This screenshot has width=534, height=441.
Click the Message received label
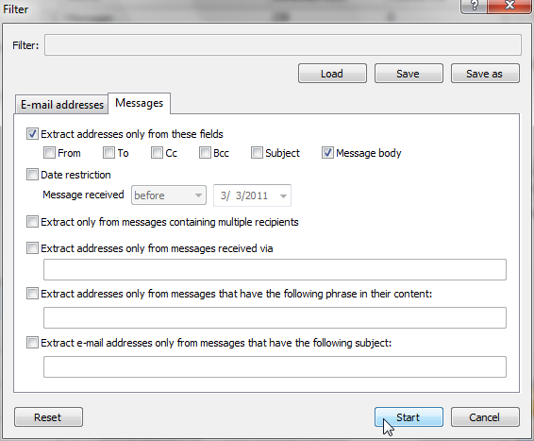pos(83,195)
